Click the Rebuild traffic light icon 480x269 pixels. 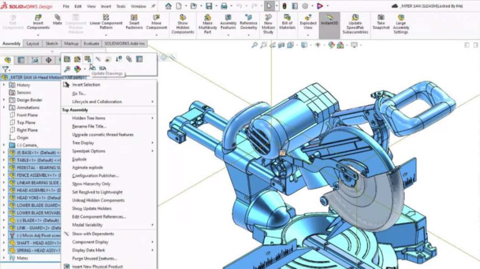coord(284,6)
